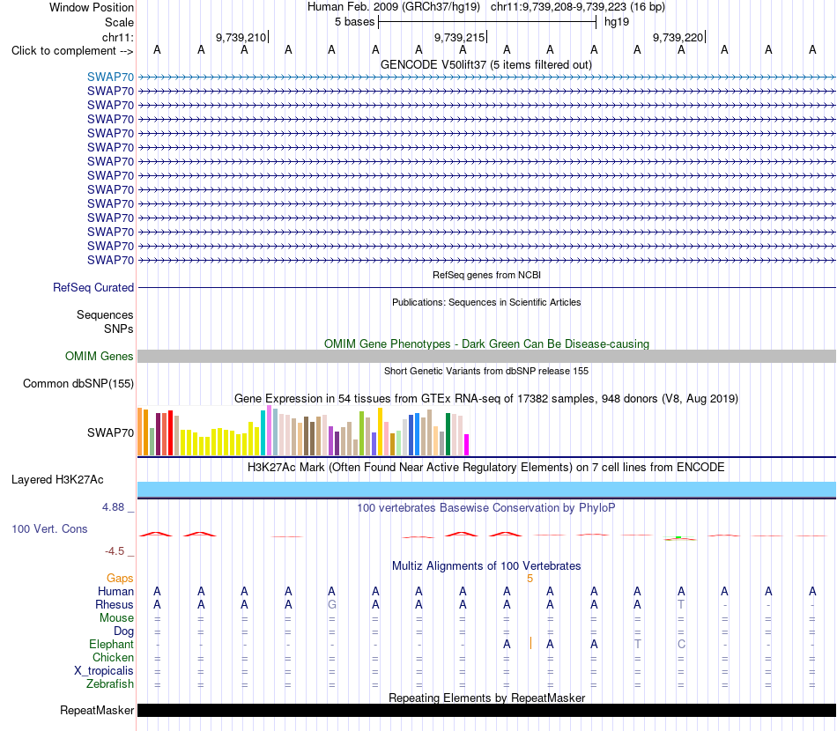Click the 'chr11:' ruler label
The image size is (837, 731).
(x=117, y=37)
